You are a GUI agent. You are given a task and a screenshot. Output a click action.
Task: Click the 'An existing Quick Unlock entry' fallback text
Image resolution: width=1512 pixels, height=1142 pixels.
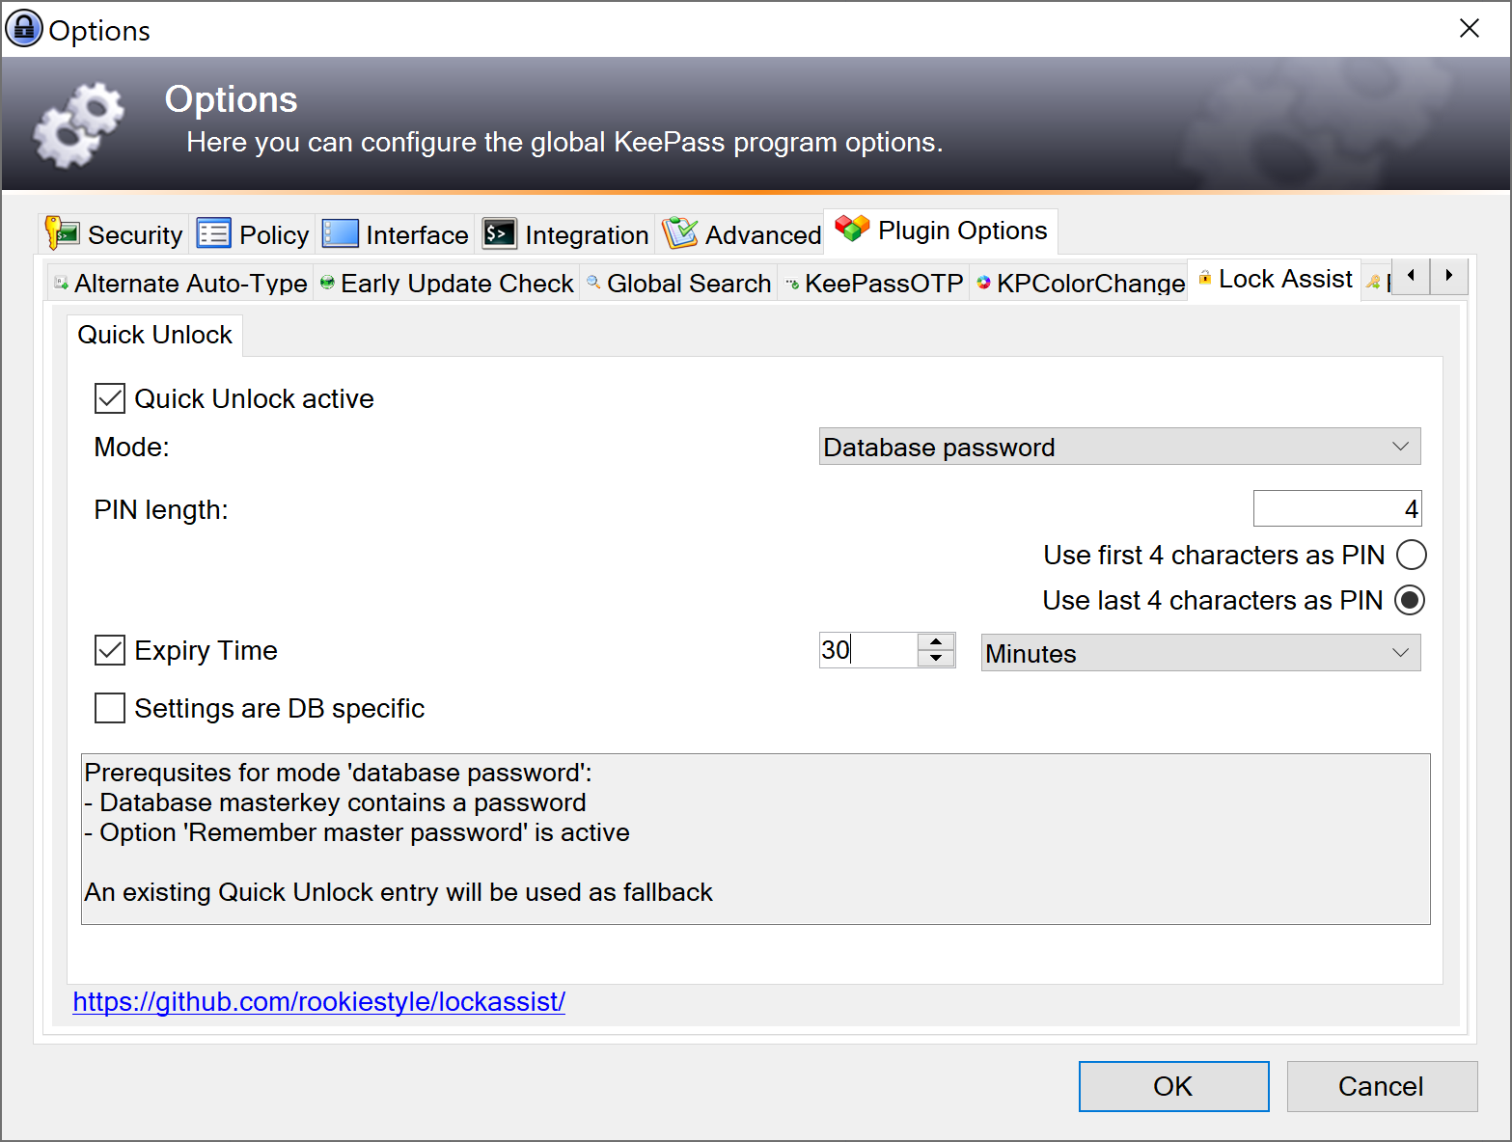pyautogui.click(x=399, y=892)
